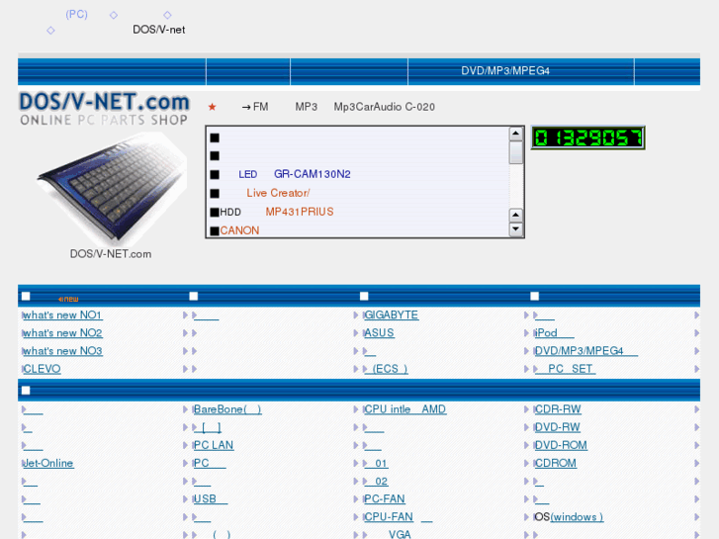Open DVD/MP3/MPEG4 category link in list
This screenshot has width=719, height=539.
tap(586, 351)
